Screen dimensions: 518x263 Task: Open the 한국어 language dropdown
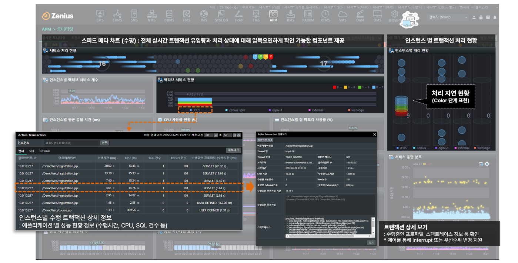465,7
